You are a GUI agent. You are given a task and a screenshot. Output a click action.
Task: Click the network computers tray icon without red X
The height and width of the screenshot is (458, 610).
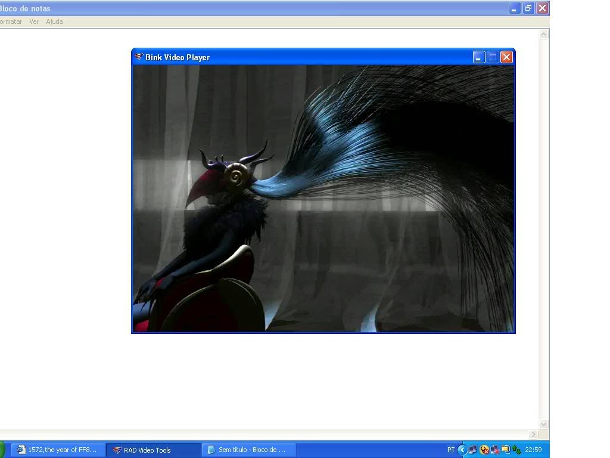pyautogui.click(x=472, y=450)
